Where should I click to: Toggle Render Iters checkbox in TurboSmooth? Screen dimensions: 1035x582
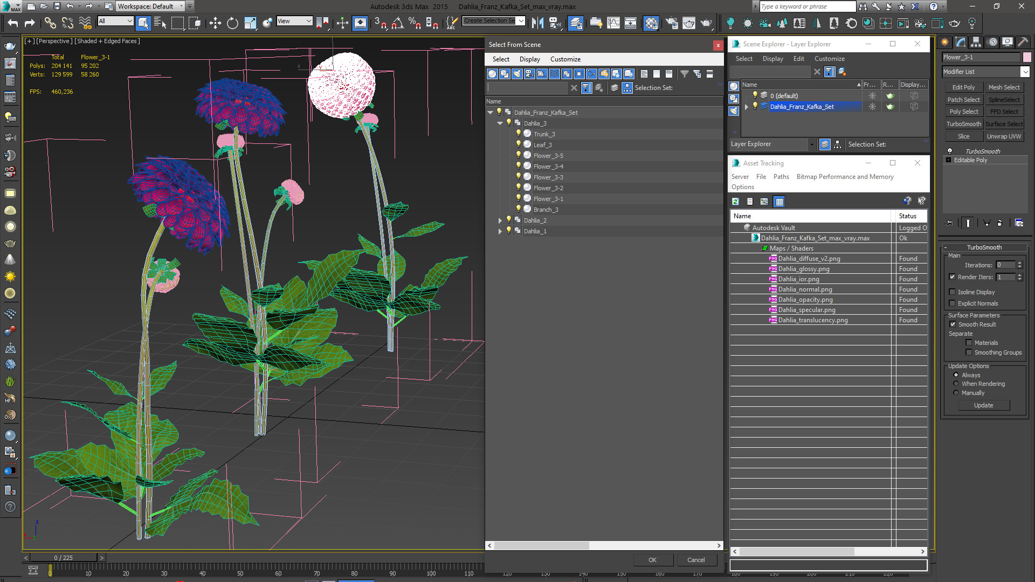point(952,277)
